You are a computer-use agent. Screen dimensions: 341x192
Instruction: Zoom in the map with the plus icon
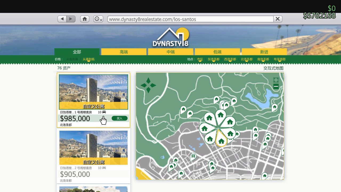click(276, 80)
